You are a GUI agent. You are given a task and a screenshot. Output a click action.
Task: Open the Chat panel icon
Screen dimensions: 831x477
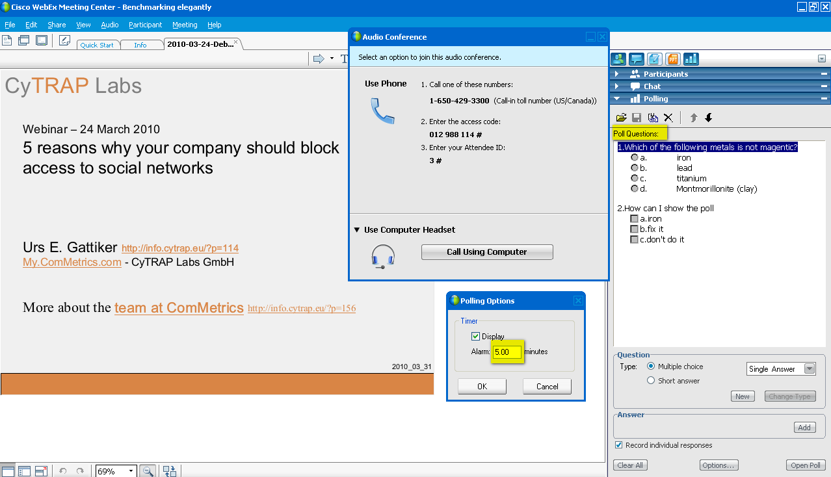tap(636, 59)
